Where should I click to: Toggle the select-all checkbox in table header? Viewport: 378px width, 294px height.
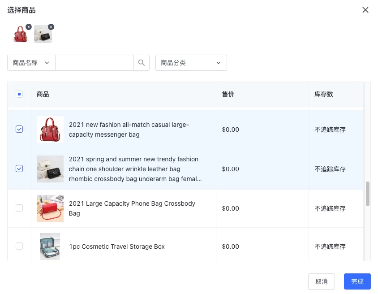tap(19, 94)
